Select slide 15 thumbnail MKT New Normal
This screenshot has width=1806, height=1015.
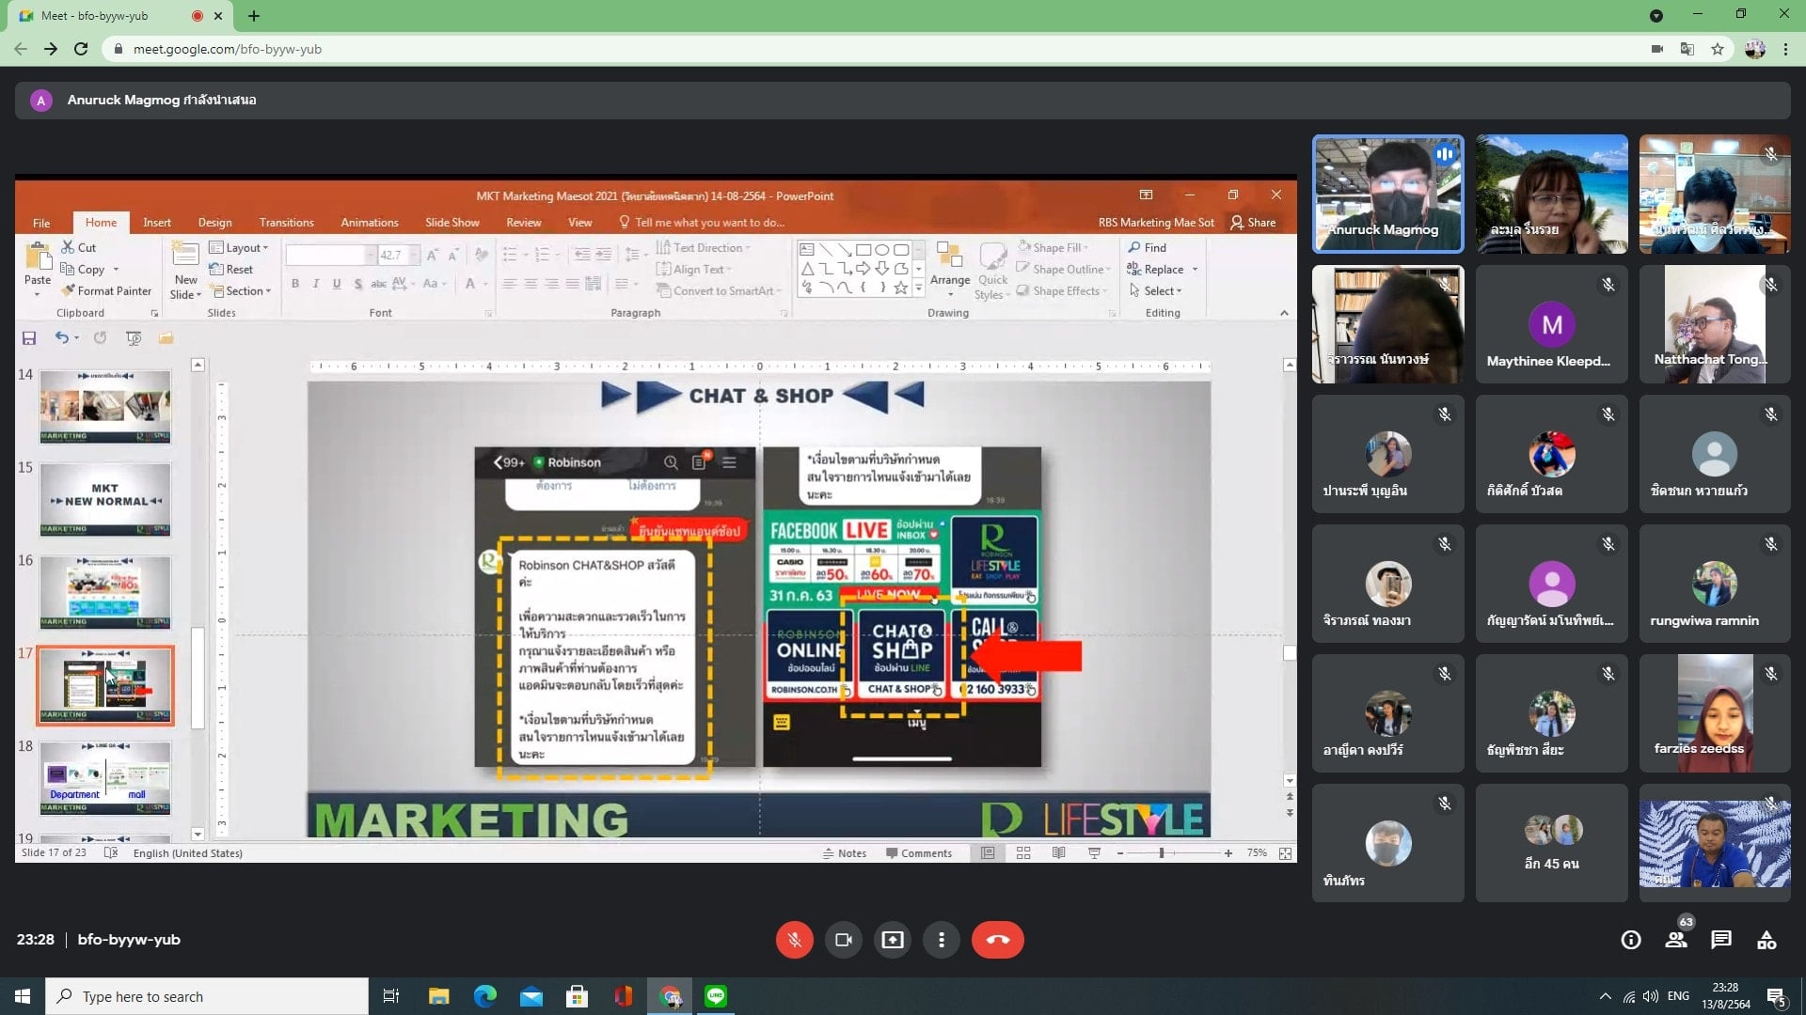tap(105, 500)
